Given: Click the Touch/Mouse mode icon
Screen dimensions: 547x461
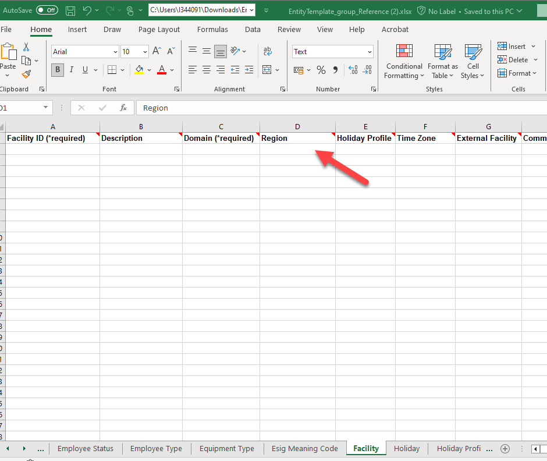Looking at the screenshot, I should pos(130,11).
